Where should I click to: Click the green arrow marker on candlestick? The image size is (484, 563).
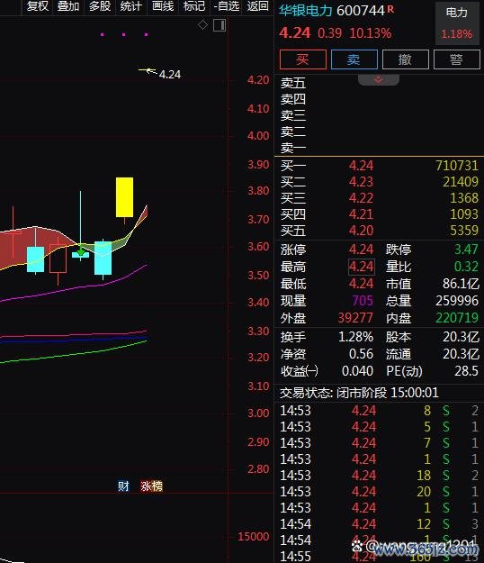tap(81, 253)
